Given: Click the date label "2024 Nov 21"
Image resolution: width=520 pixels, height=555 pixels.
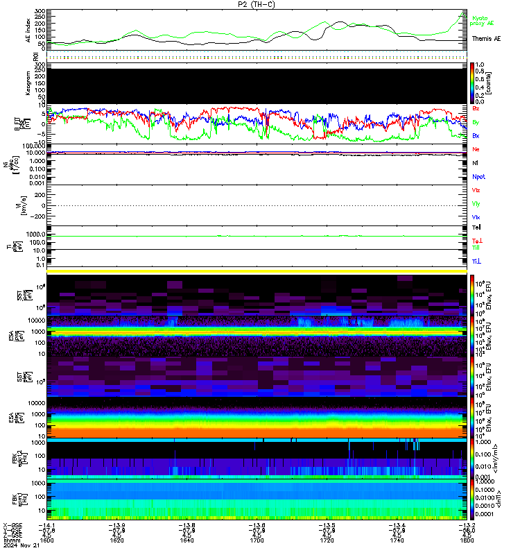Looking at the screenshot, I should [21, 545].
